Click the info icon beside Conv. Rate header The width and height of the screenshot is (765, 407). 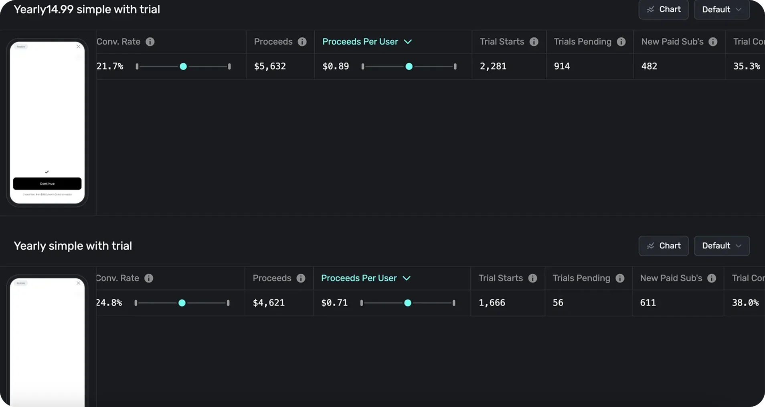tap(150, 42)
